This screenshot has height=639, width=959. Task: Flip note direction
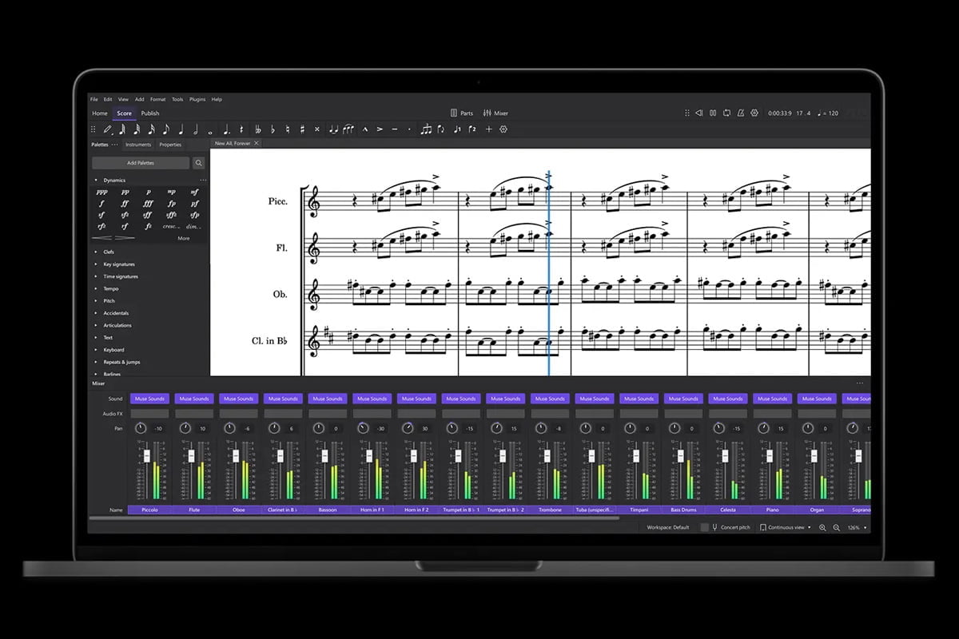point(441,129)
